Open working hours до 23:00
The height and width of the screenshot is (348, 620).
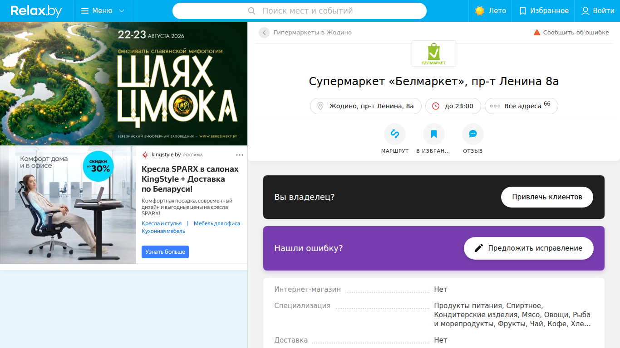point(453,106)
